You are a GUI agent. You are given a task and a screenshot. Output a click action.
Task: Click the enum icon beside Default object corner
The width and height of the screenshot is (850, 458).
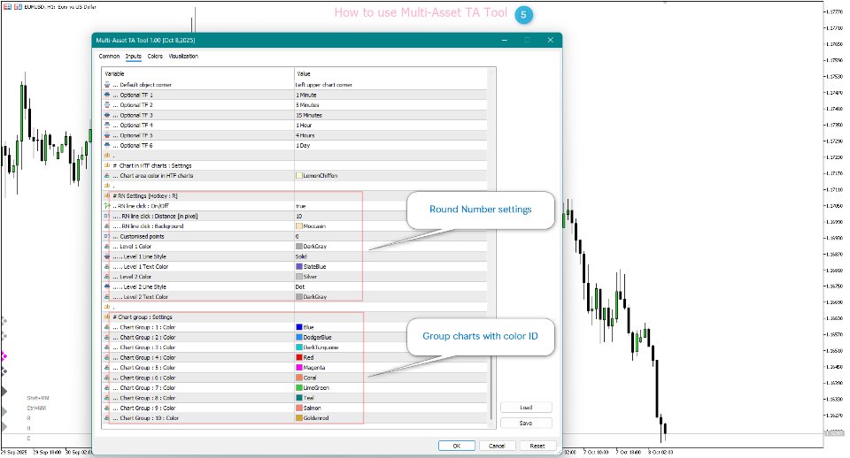pos(107,85)
